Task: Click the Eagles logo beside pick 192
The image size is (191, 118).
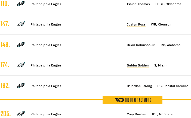Action: pyautogui.click(x=21, y=86)
